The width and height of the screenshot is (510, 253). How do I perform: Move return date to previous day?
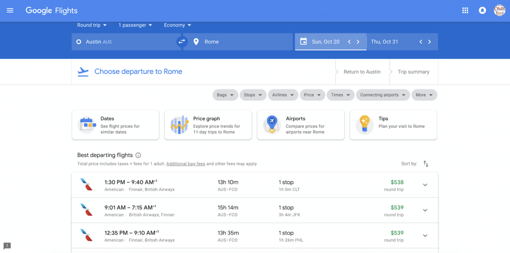[421, 42]
